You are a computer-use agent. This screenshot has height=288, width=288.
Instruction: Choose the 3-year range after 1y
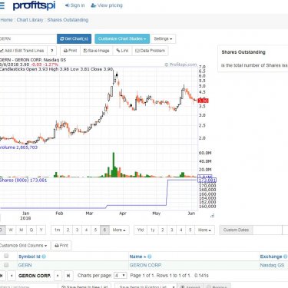pyautogui.click(x=172, y=230)
